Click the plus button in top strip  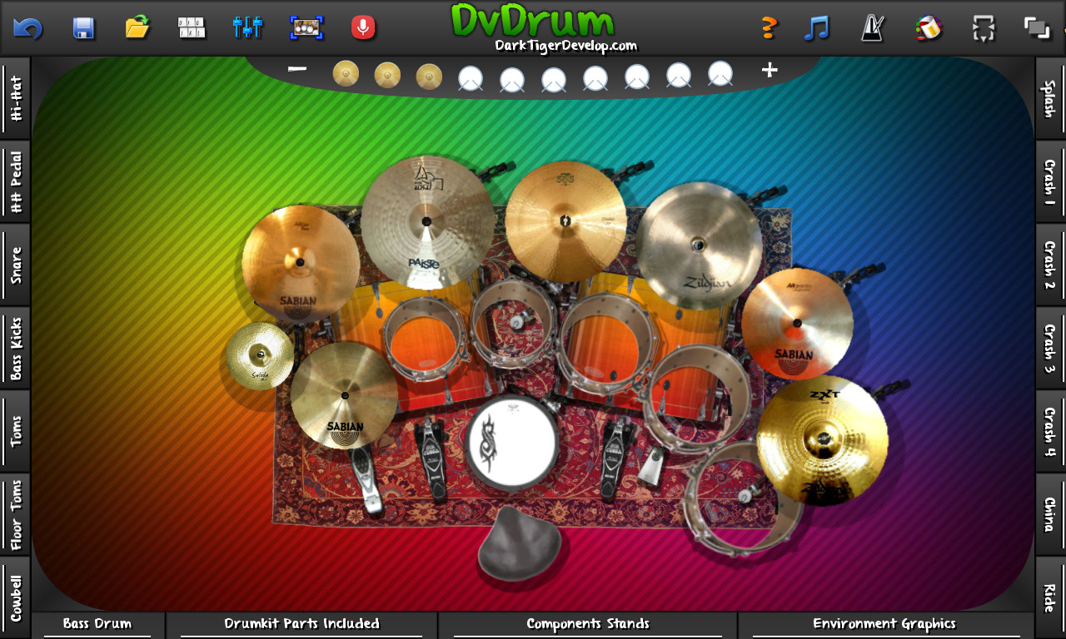pos(770,70)
